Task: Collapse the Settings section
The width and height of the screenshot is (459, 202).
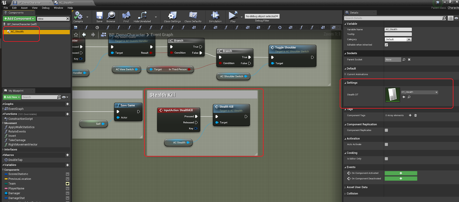Action: 345,83
